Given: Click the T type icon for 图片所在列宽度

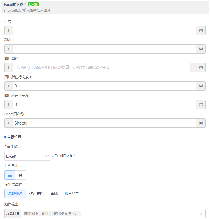Looking at the screenshot, I should [9, 105].
